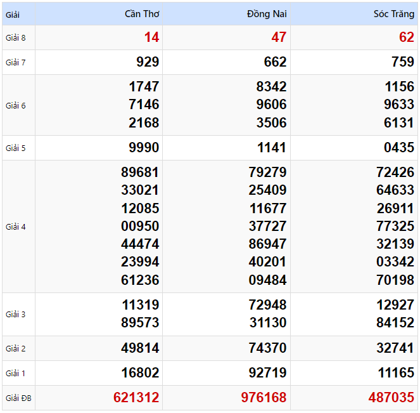
Task: Select red number 14 in Giải 8
Action: (151, 37)
